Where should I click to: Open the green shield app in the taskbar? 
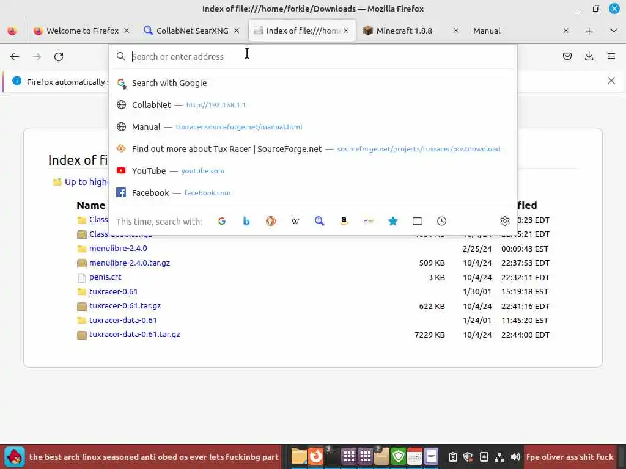pos(399,457)
